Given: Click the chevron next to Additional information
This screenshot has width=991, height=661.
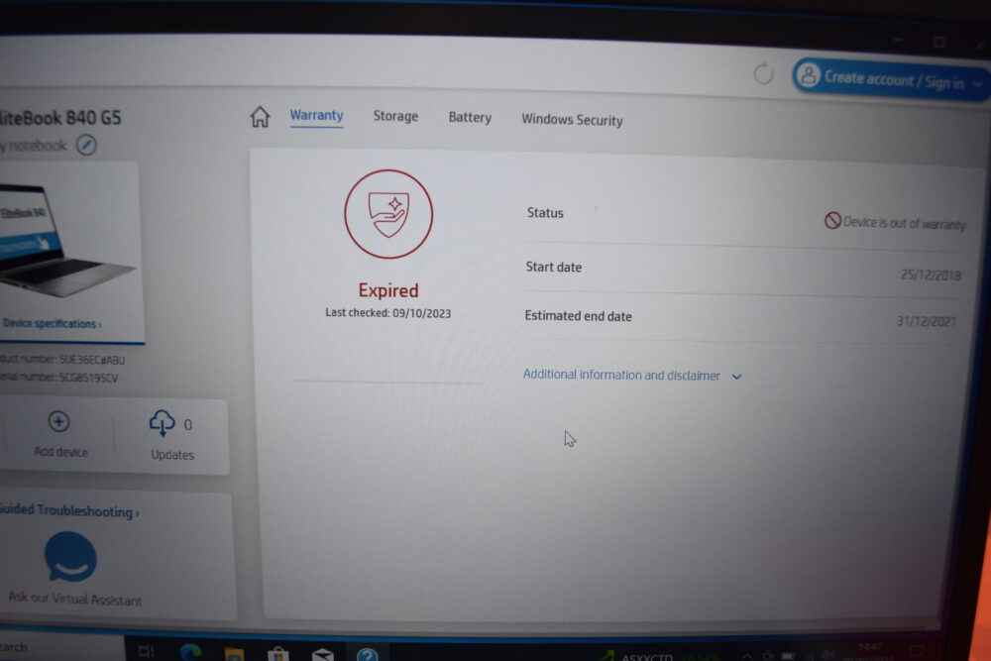Looking at the screenshot, I should 737,377.
